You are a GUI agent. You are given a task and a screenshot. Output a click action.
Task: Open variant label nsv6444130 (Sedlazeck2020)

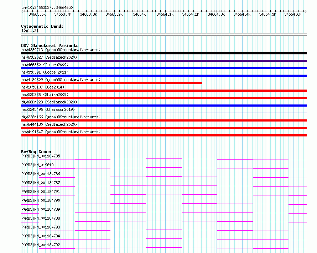(x=49, y=124)
